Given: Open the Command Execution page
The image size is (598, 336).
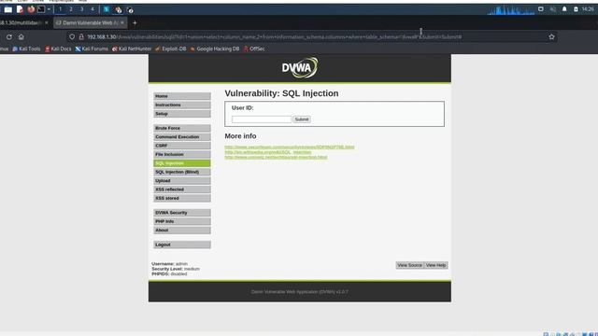Looking at the screenshot, I should (182, 137).
